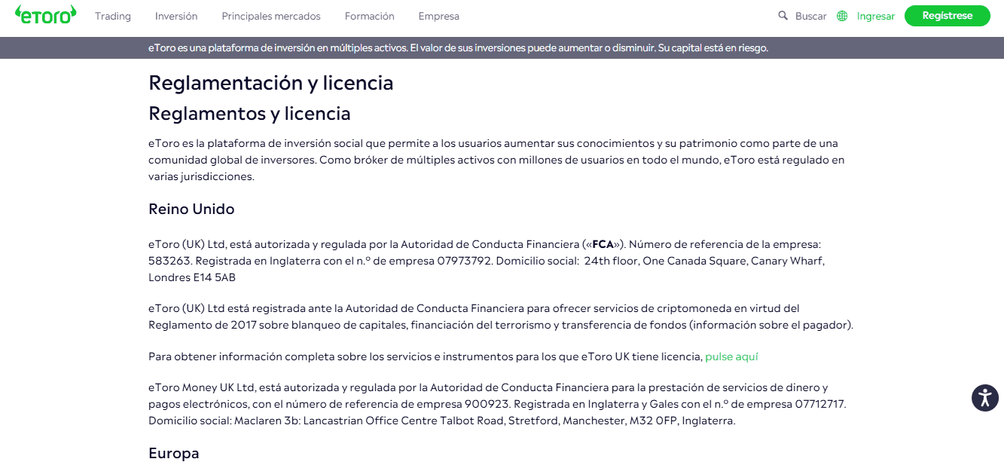
Task: Click the 'Reino Unido' section heading
Action: 191,209
